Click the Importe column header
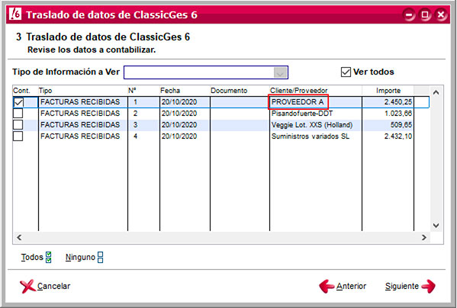The image size is (457, 308). click(388, 91)
